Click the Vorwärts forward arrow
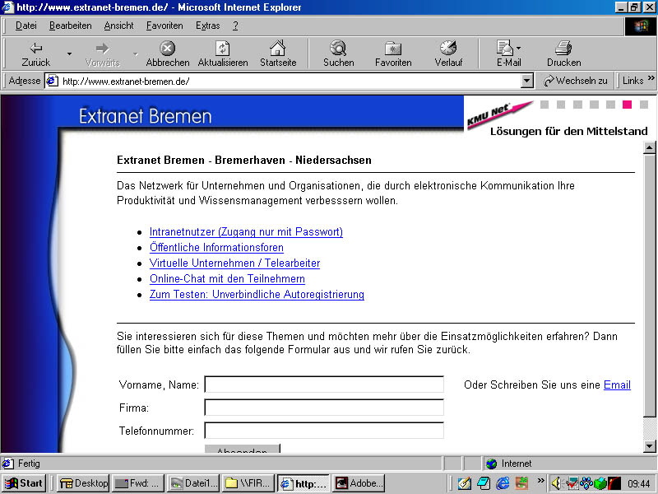The height and width of the screenshot is (494, 658). [x=102, y=49]
